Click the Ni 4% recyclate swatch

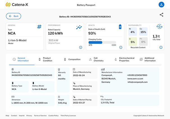click(x=133, y=31)
